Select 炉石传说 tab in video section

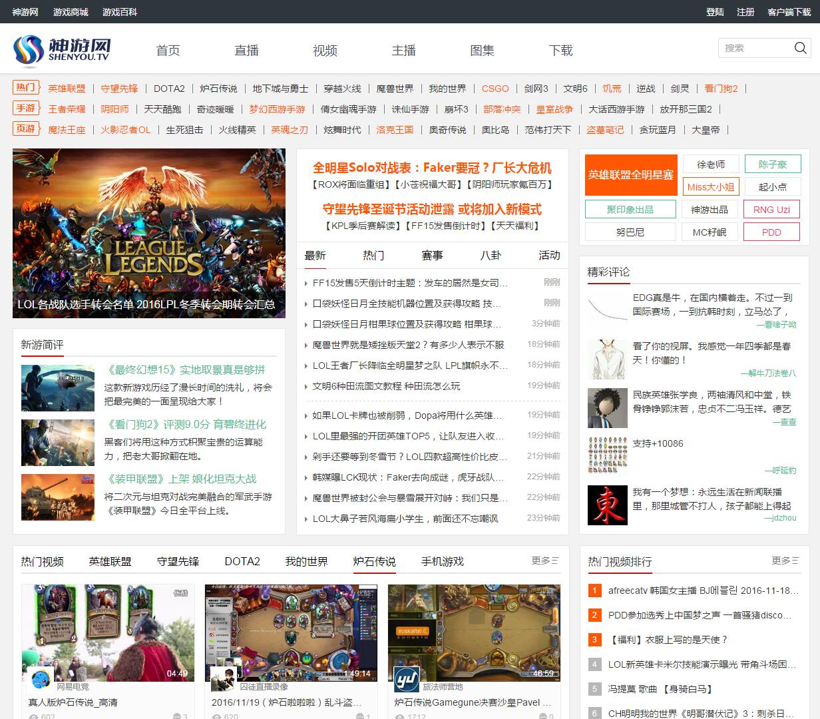[x=374, y=561]
